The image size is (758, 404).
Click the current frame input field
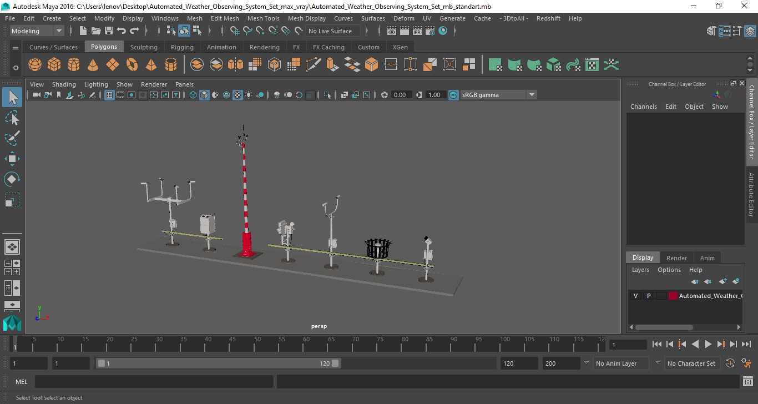point(628,345)
